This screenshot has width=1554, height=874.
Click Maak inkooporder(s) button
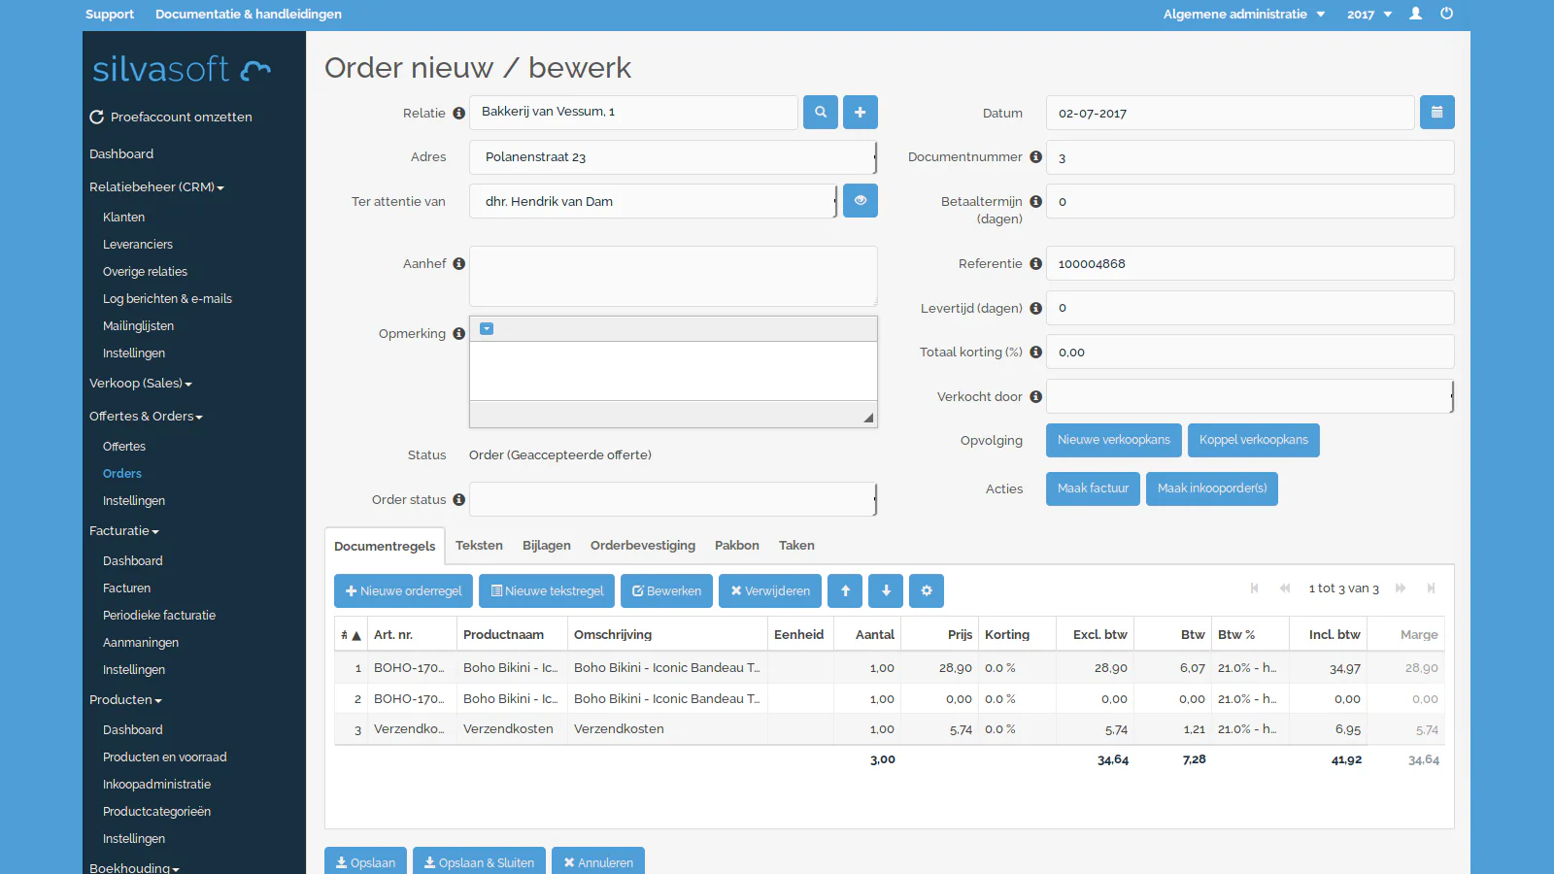click(x=1212, y=488)
